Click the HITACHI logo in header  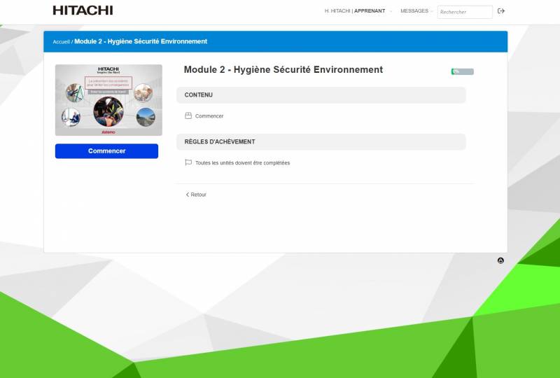click(x=83, y=10)
